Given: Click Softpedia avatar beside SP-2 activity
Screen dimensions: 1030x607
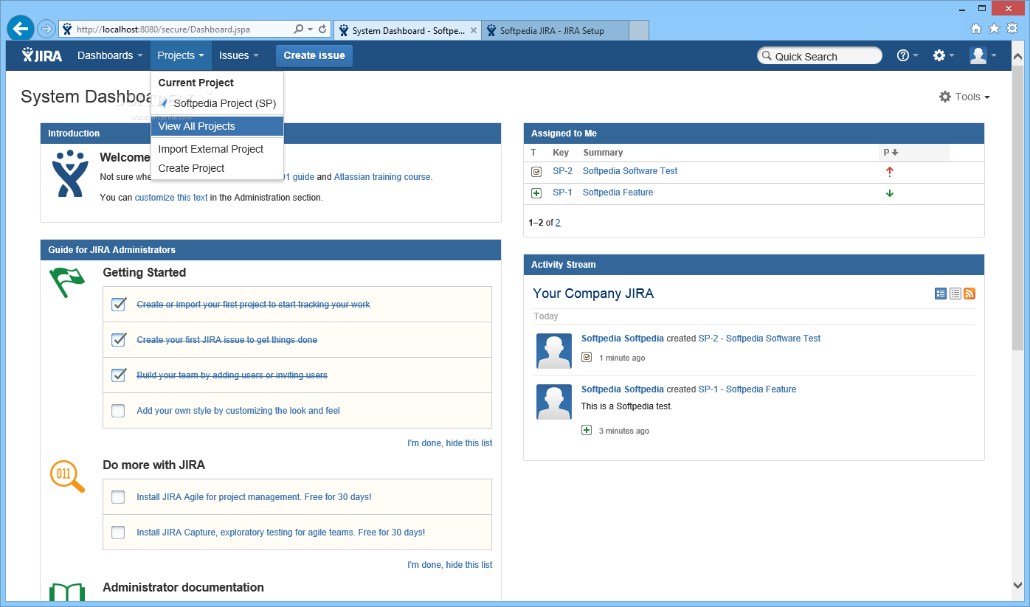Looking at the screenshot, I should click(x=554, y=351).
